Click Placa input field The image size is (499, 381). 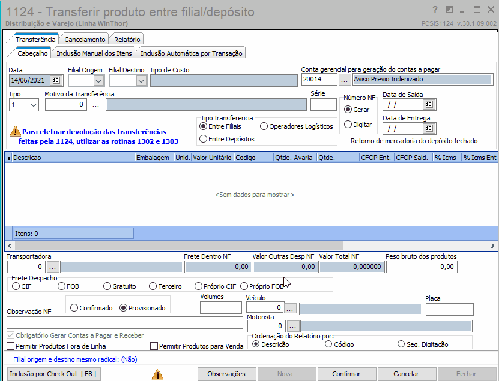[449, 309]
